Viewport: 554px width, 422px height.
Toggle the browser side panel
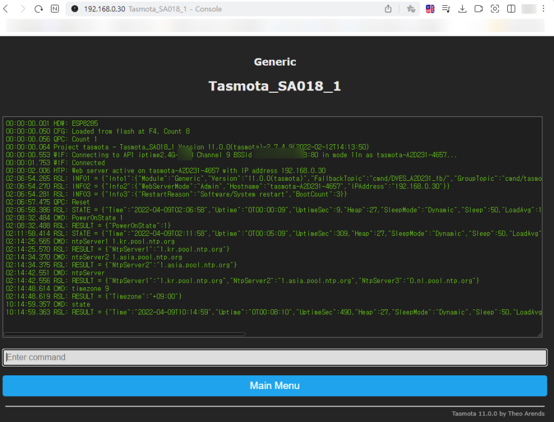(511, 9)
